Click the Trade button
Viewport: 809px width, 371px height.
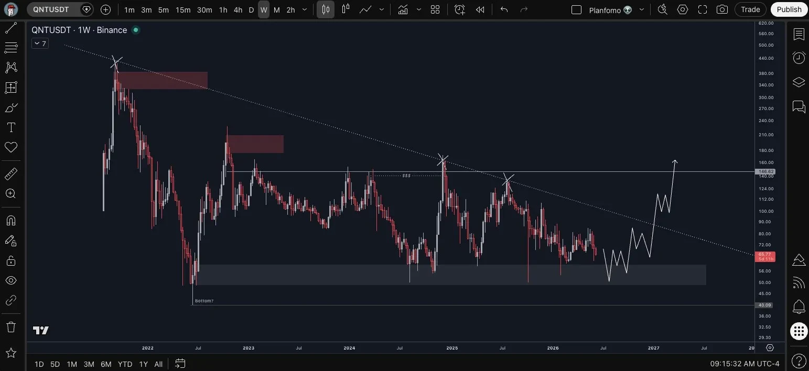point(750,9)
